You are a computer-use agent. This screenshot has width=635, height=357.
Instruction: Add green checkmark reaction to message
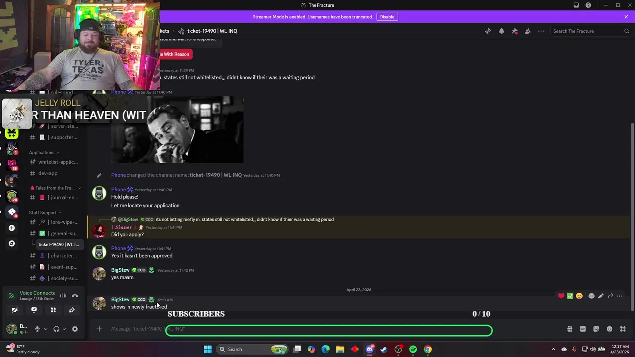(570, 296)
